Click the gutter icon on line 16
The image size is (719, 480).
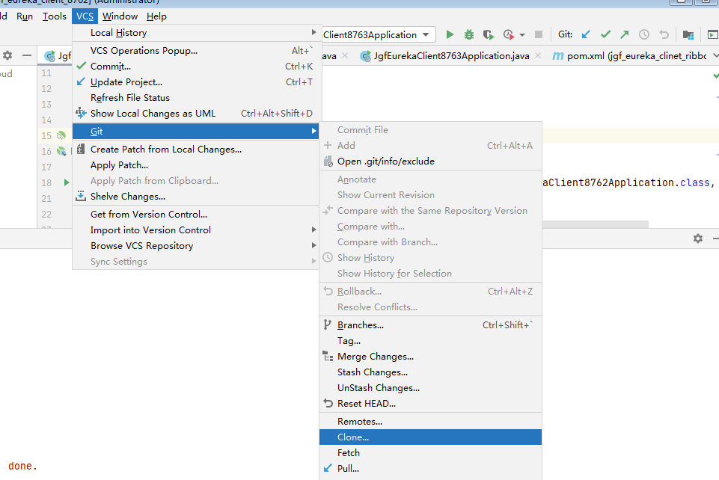click(x=61, y=151)
